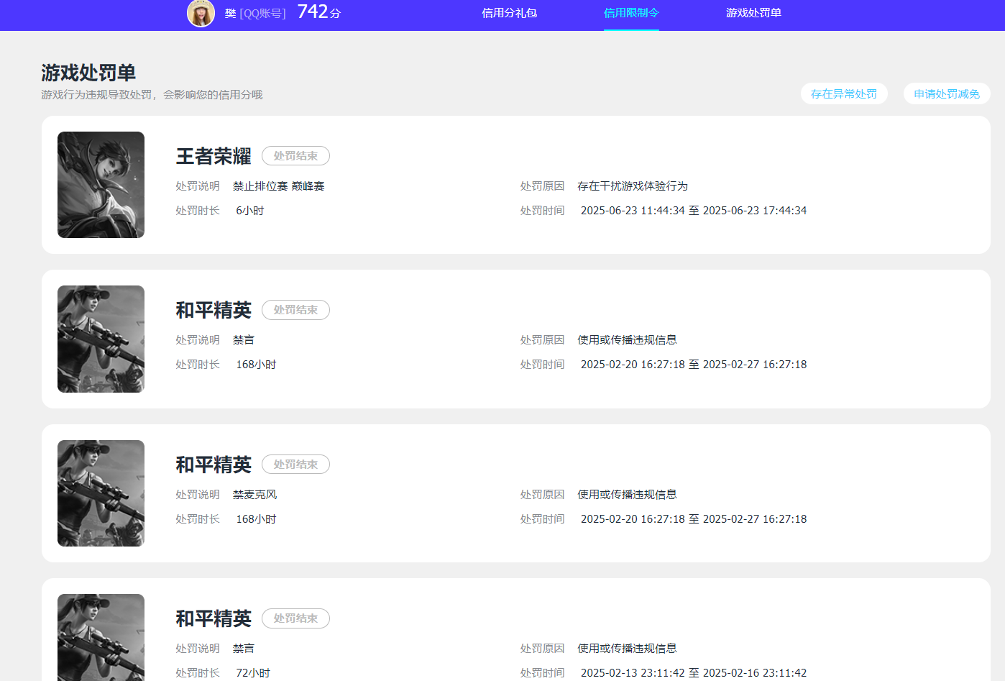Click the 樊 [QQ账号] username
This screenshot has width=1005, height=681.
point(254,13)
